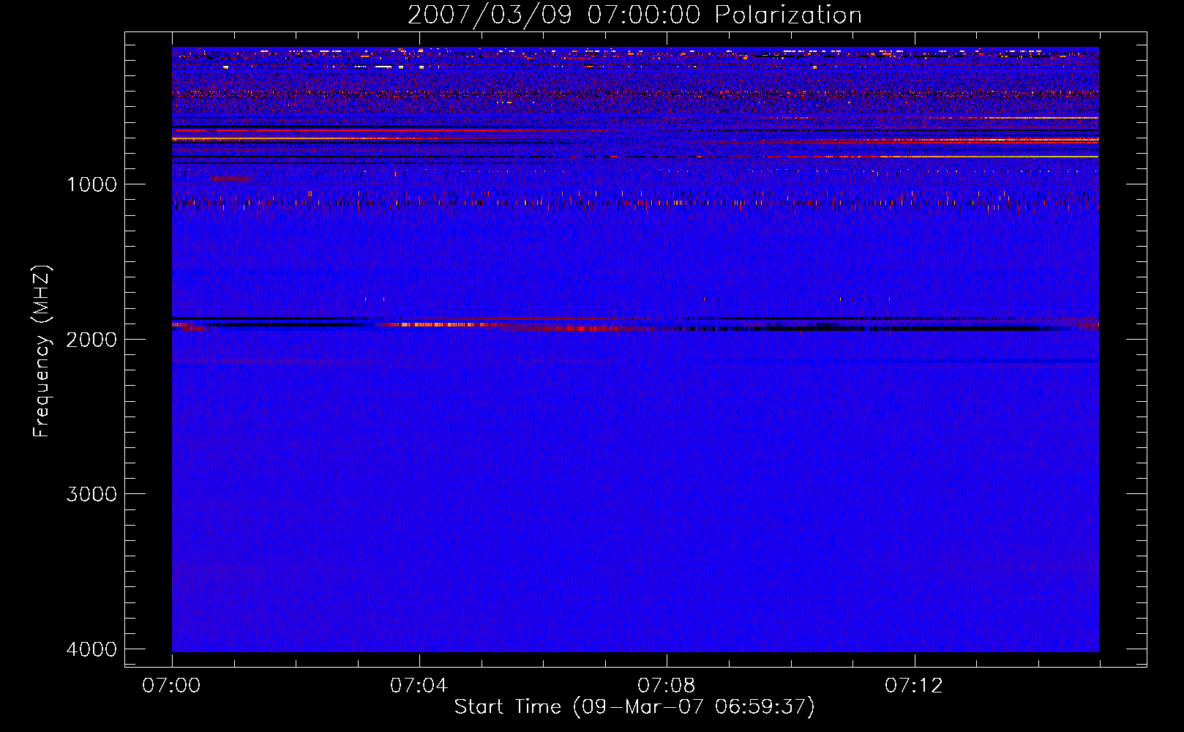
Task: Click the 07:12 time tick label
Action: pyautogui.click(x=914, y=686)
